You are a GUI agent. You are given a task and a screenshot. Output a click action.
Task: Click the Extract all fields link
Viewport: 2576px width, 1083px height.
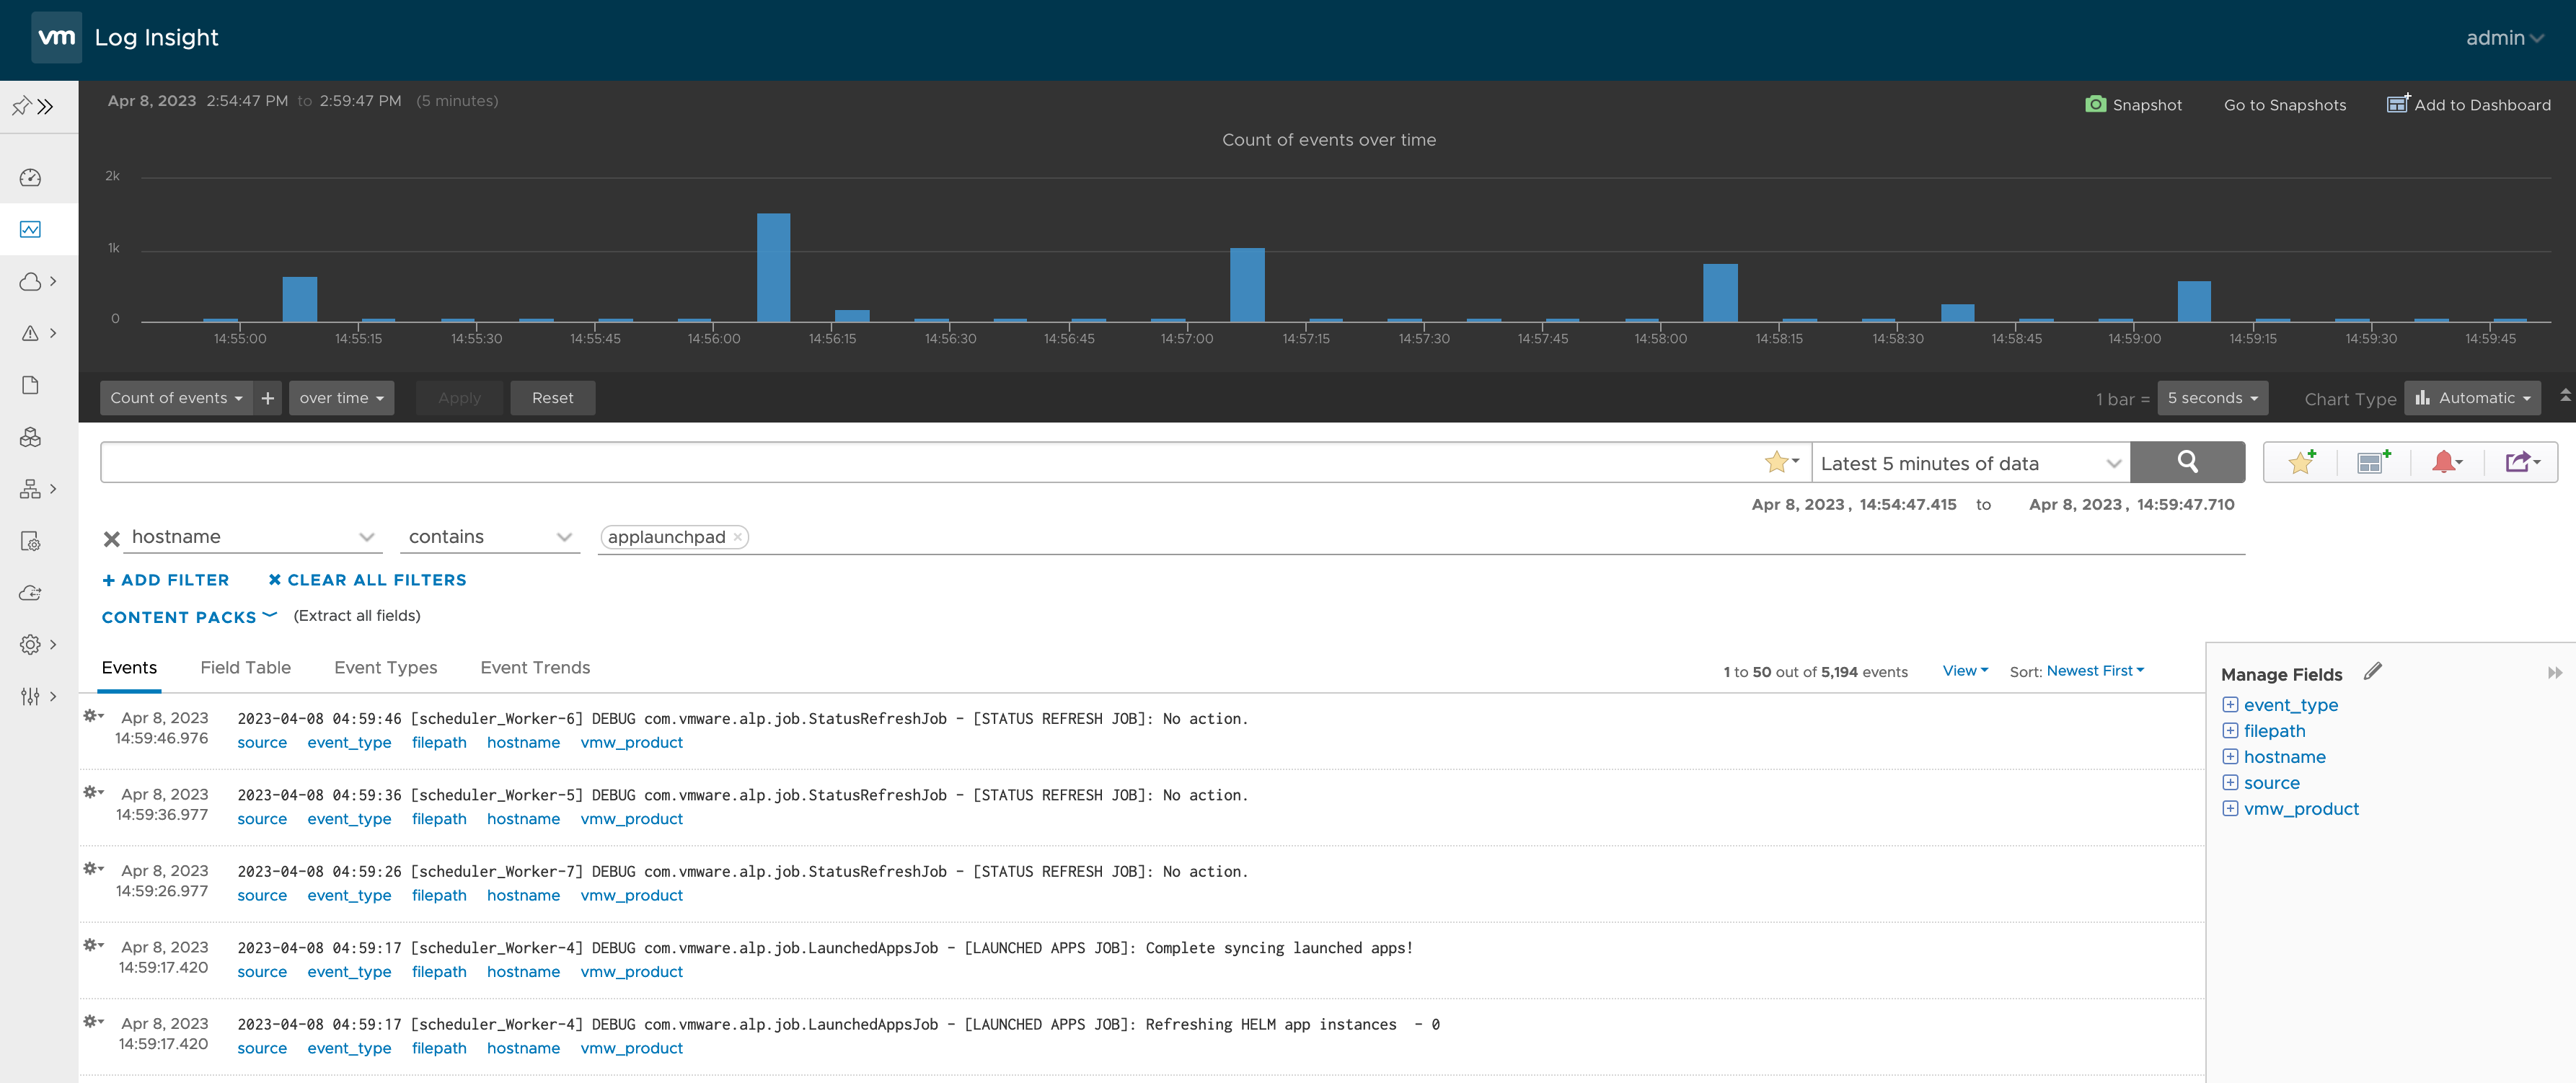(x=356, y=616)
